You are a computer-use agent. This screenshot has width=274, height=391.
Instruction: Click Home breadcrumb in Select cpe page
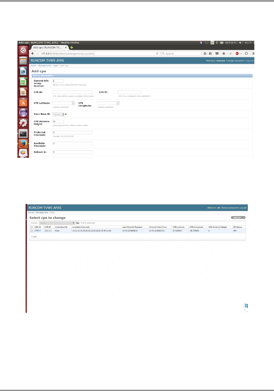pos(31,212)
